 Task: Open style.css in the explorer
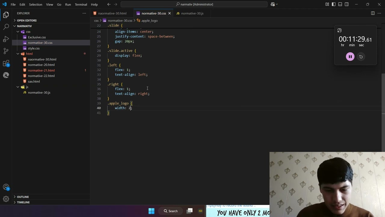pyautogui.click(x=34, y=48)
